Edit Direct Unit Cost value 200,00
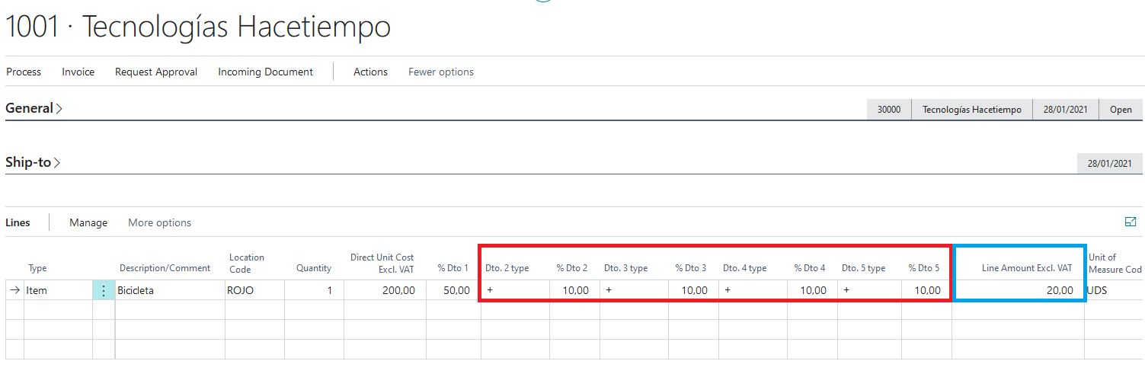1145x374 pixels. [x=385, y=290]
